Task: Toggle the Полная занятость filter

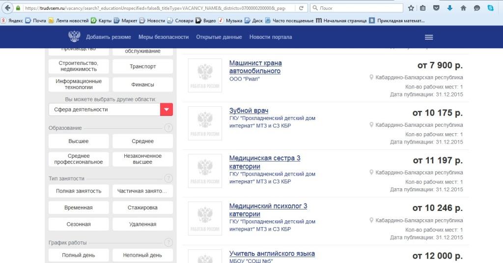Action: coord(79,191)
